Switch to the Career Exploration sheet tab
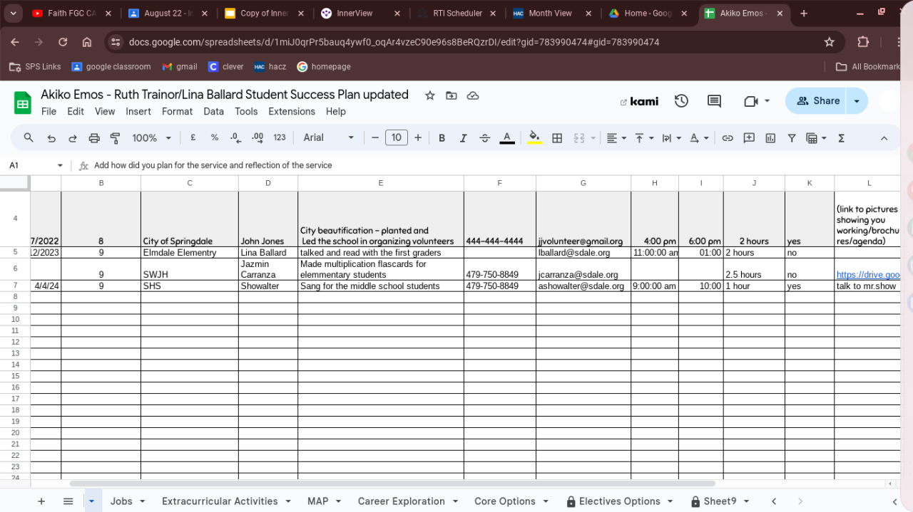 tap(401, 501)
